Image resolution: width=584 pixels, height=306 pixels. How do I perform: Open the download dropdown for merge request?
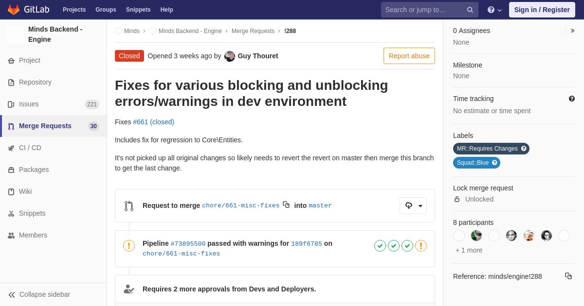(x=413, y=205)
